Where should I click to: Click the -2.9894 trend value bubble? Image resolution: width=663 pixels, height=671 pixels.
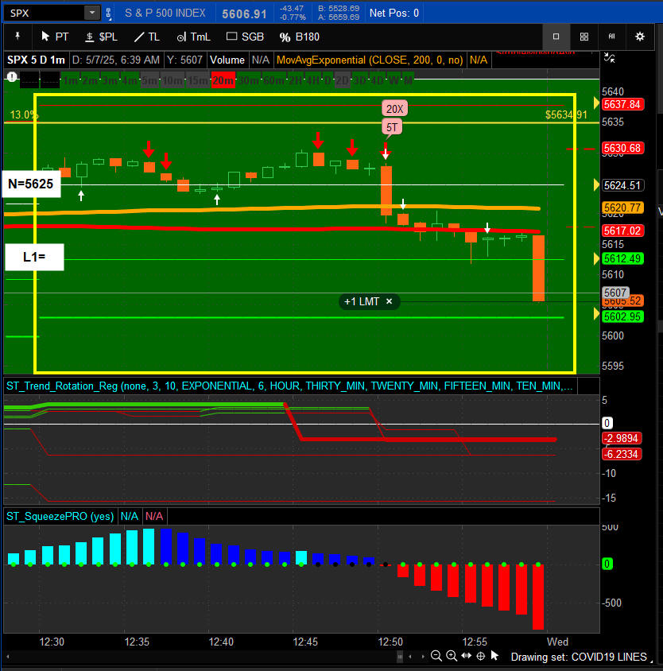tap(622, 438)
